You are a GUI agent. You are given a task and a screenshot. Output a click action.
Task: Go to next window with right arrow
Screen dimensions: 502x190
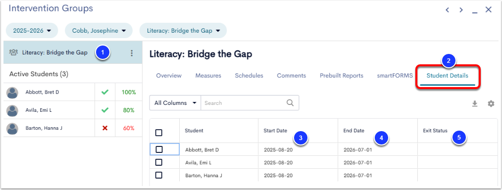[461, 10]
